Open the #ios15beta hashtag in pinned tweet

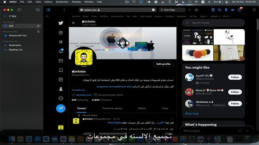point(114,122)
